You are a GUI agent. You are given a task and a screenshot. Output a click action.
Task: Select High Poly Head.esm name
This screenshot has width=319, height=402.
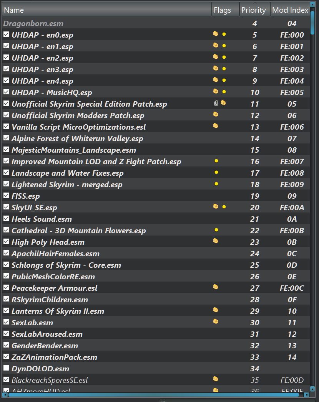tap(48, 242)
